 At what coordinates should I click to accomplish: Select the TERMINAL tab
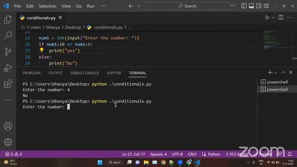coord(137,73)
